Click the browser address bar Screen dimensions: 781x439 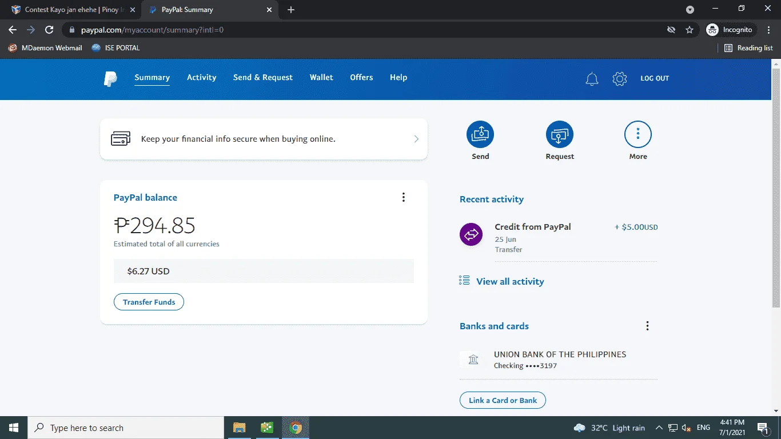pos(366,30)
